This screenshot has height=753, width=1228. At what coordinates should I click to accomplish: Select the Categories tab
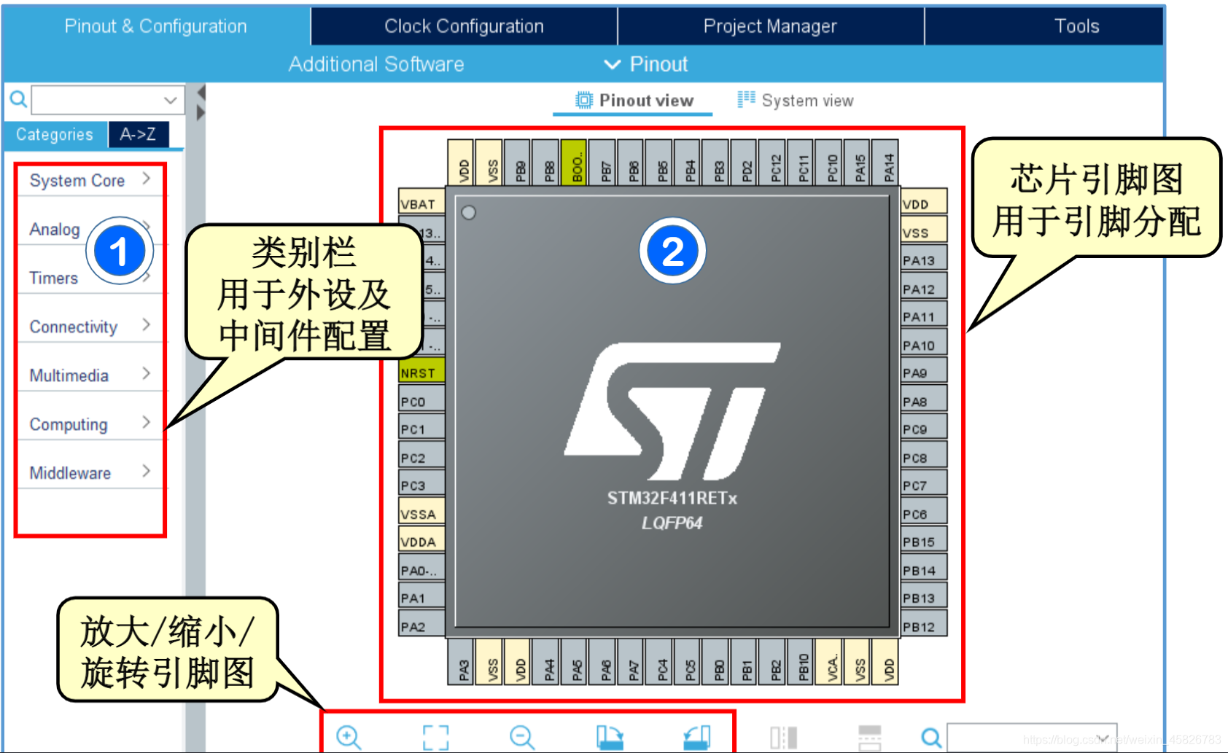(55, 135)
